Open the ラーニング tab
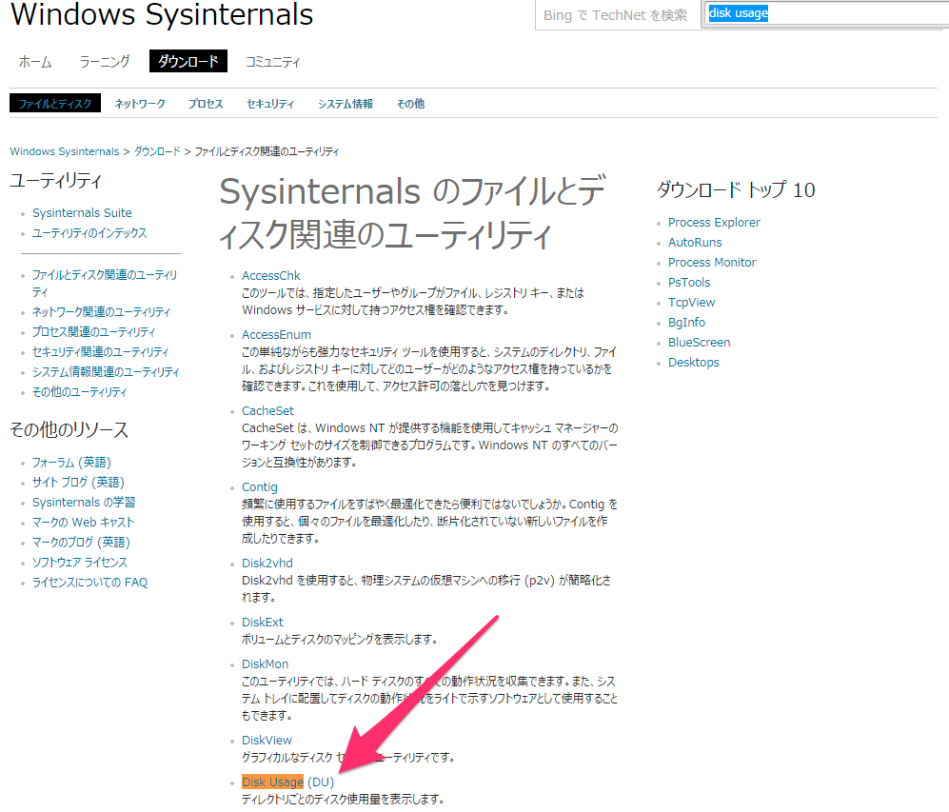Viewport: 949px width, 812px height. coord(105,62)
